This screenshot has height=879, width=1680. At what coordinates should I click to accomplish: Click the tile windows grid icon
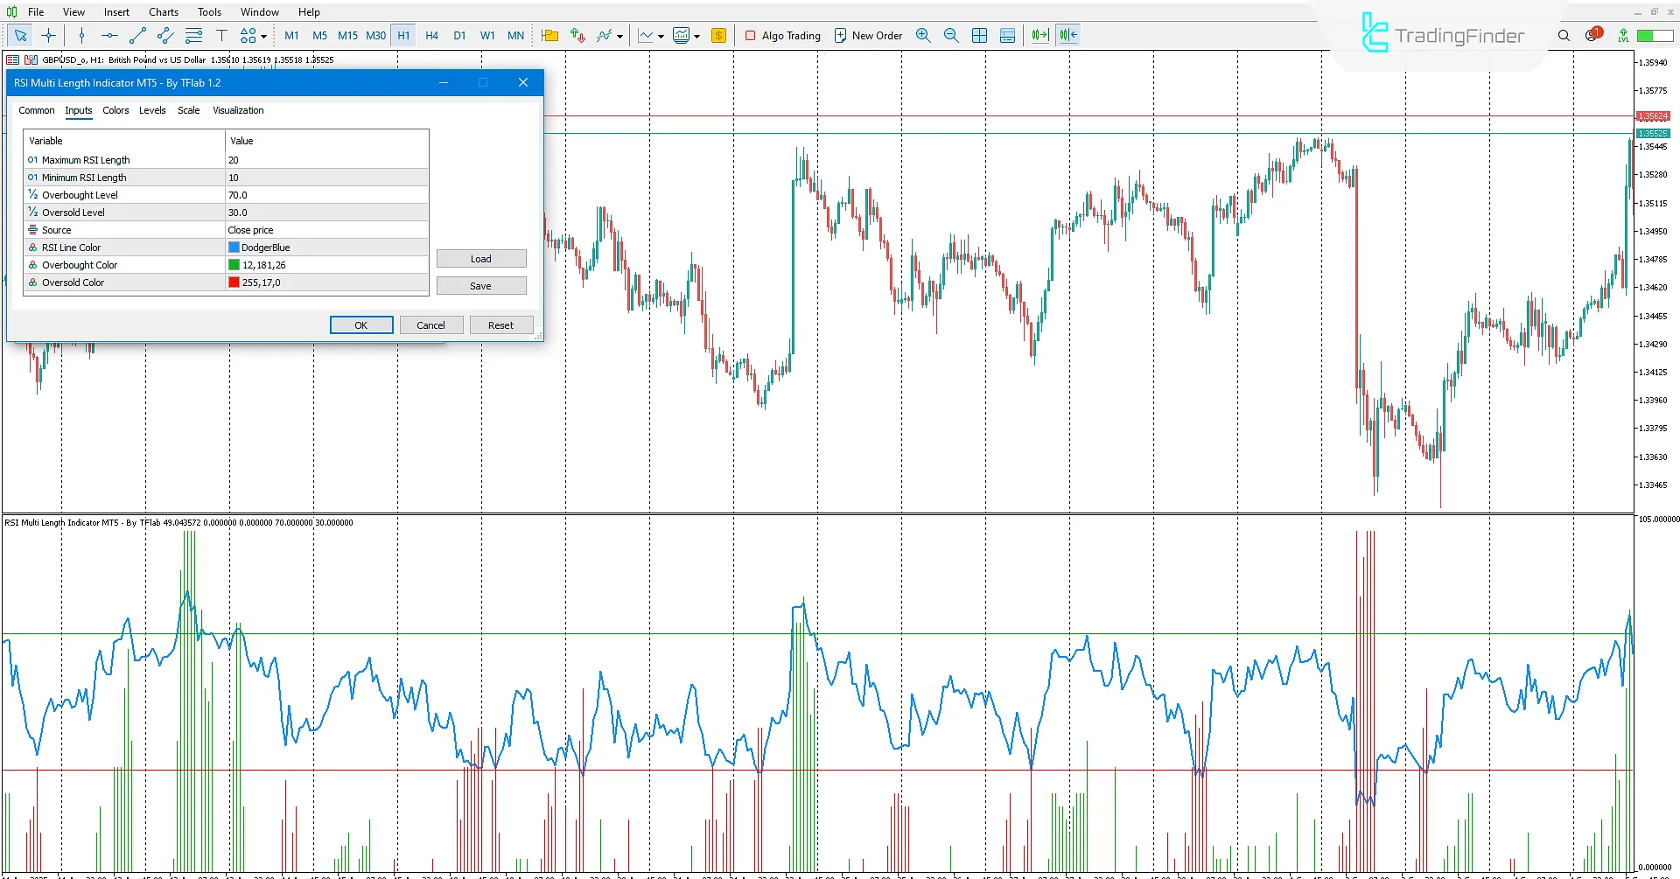pyautogui.click(x=979, y=36)
